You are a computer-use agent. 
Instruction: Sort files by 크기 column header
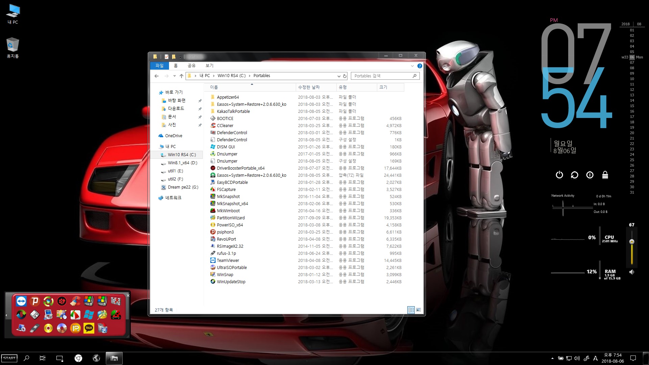[x=390, y=87]
